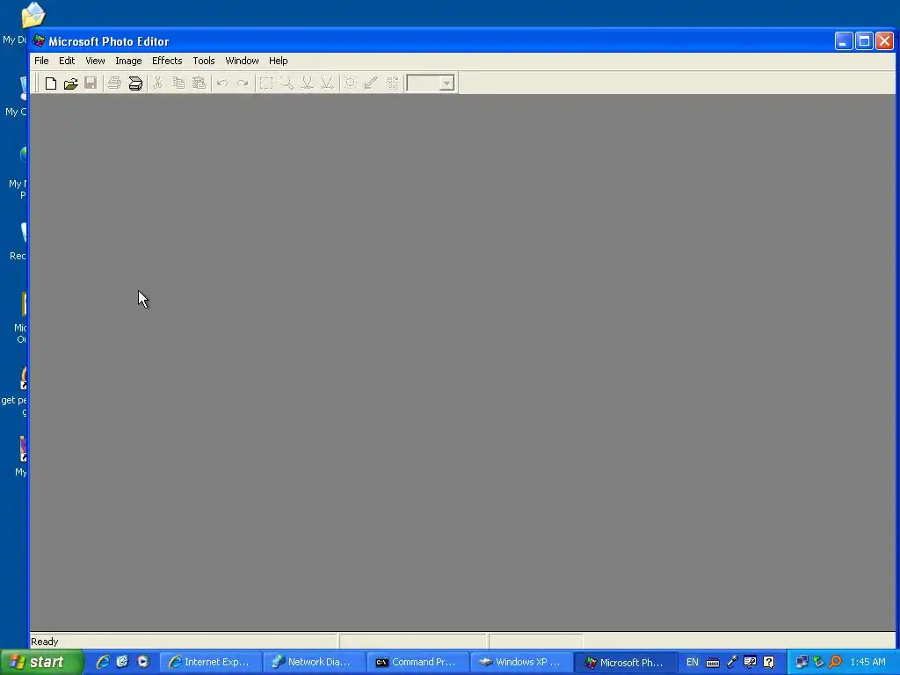The width and height of the screenshot is (900, 675).
Task: Launch Windows Media Player quick launch icon
Action: click(x=143, y=663)
